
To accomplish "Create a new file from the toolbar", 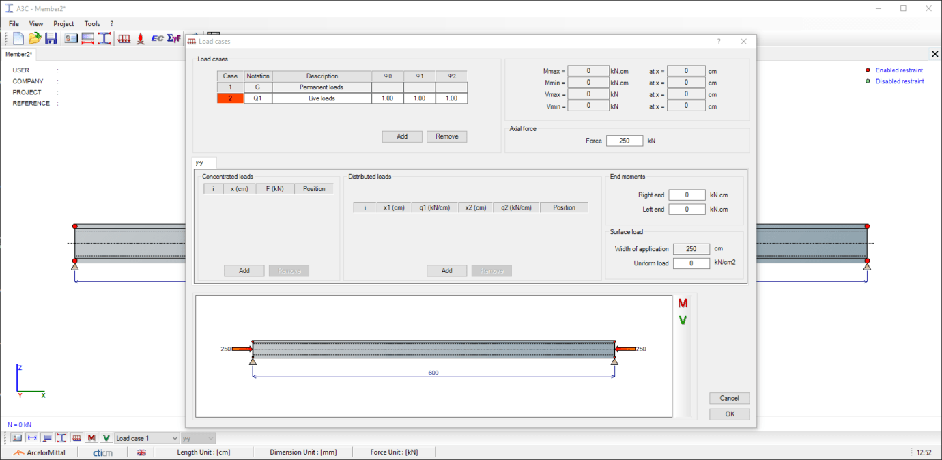I will (18, 38).
